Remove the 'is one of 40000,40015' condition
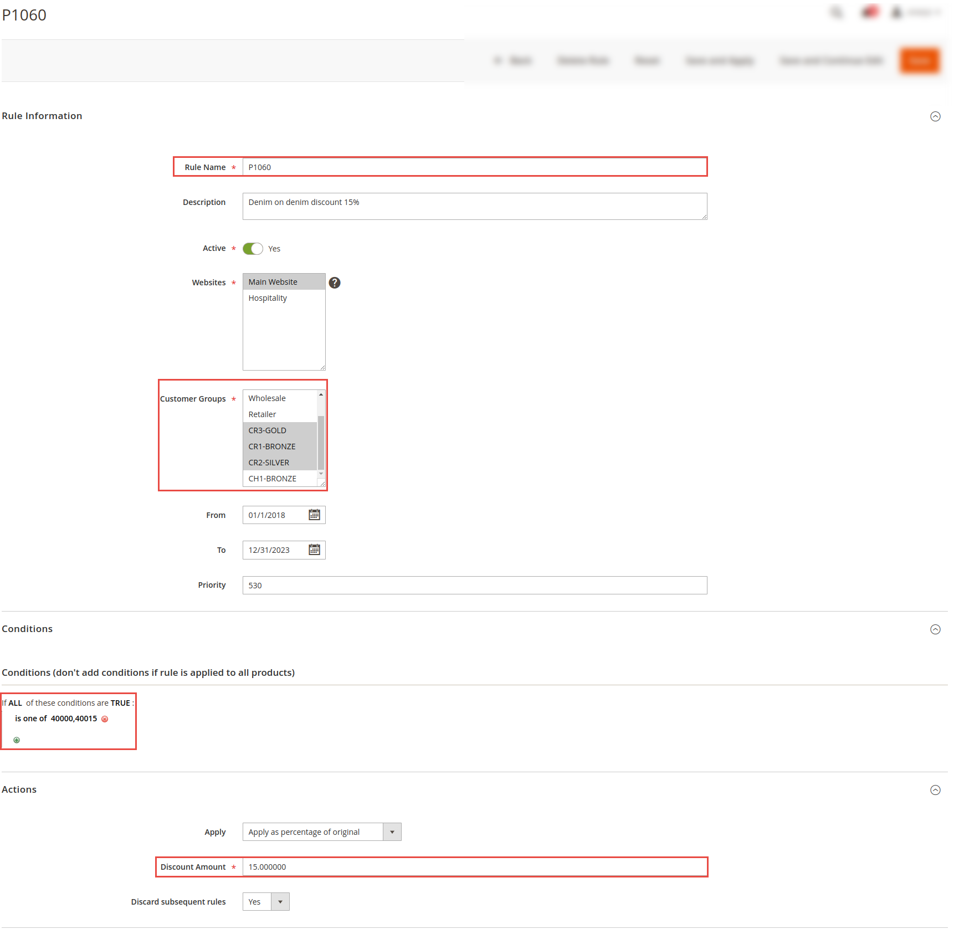Screen dimensions: 954x929 (x=105, y=719)
